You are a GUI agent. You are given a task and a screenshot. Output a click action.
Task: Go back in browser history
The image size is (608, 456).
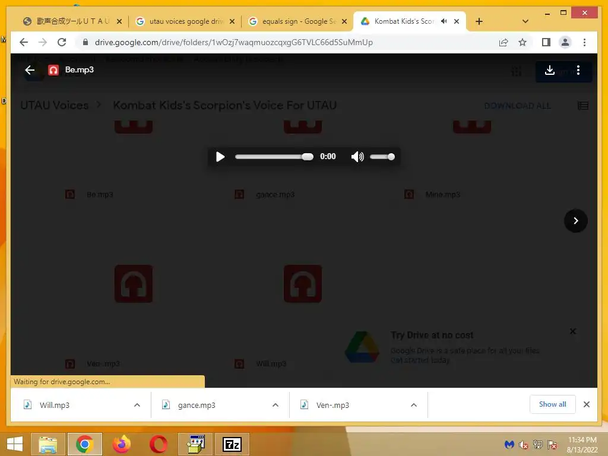click(x=24, y=42)
